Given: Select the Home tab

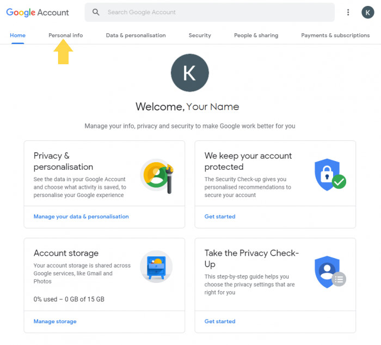Looking at the screenshot, I should click(17, 35).
